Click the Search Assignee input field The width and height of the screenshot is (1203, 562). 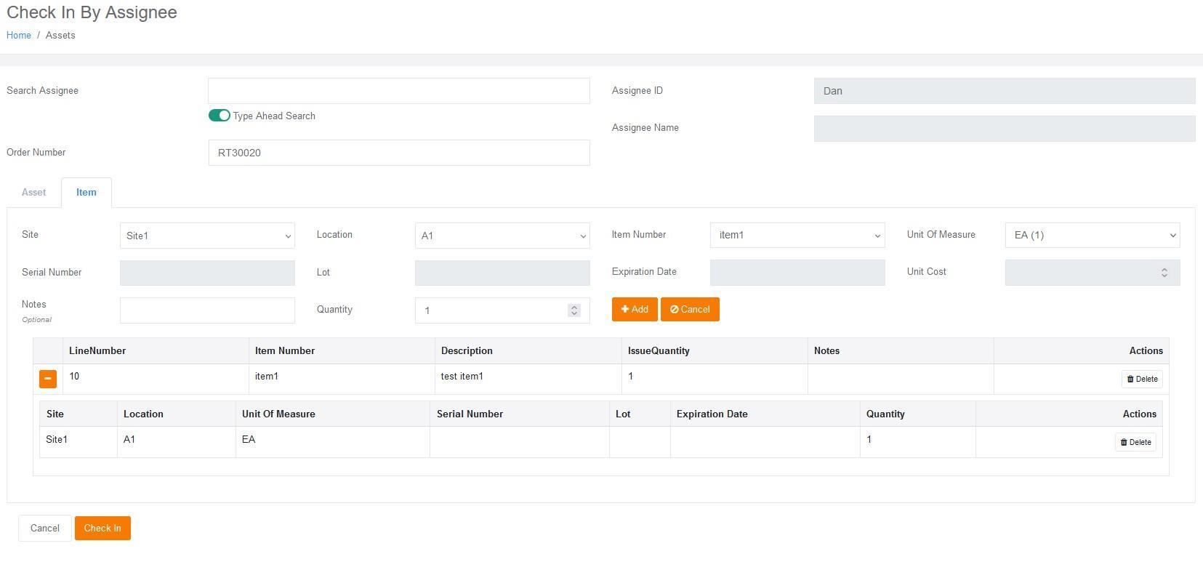(x=399, y=91)
